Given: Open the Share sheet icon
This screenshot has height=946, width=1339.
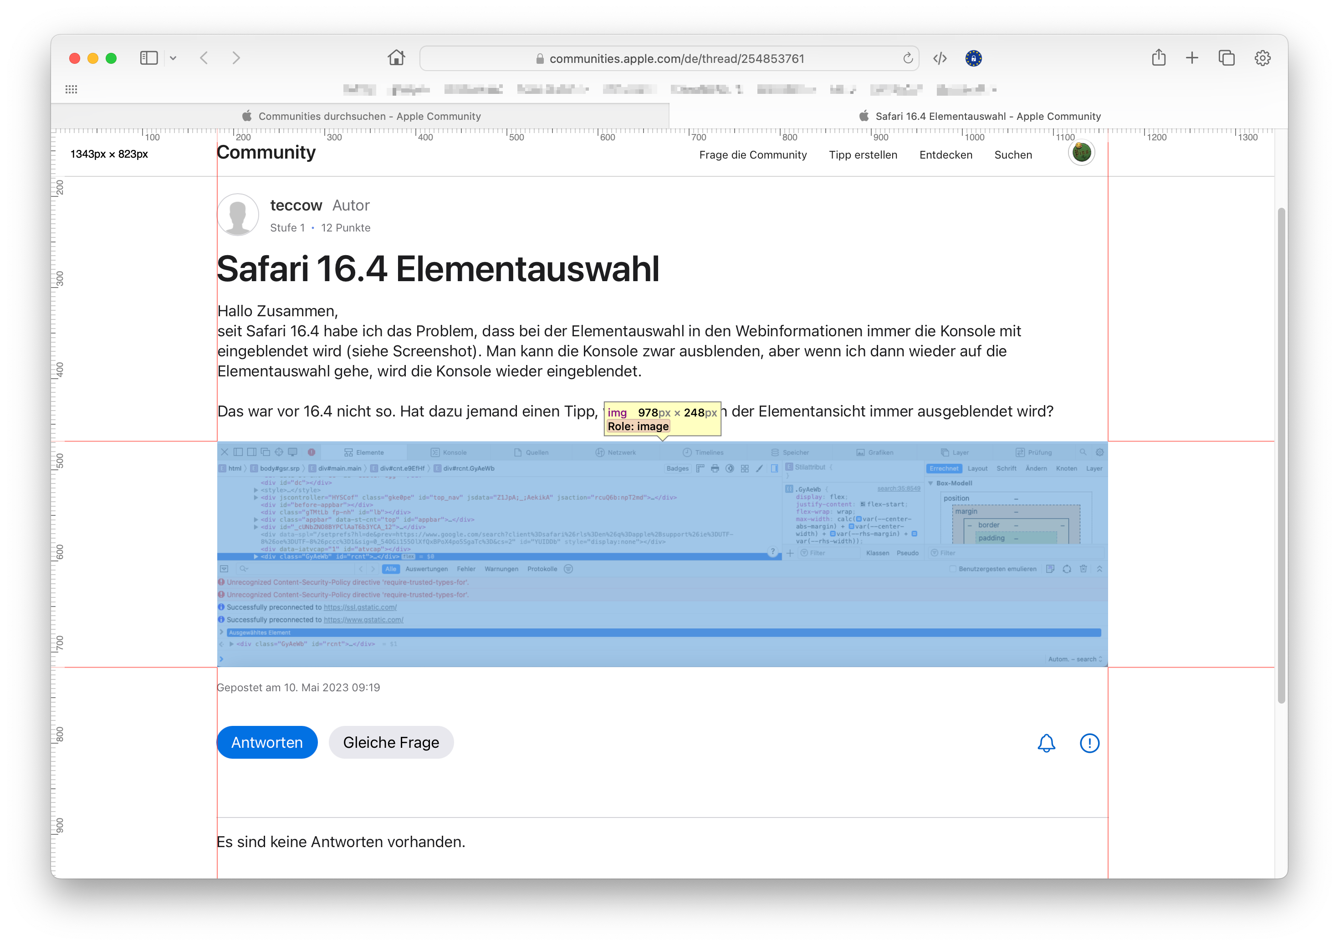Looking at the screenshot, I should tap(1158, 58).
